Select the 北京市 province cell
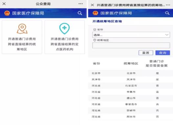 [x=96, y=73]
